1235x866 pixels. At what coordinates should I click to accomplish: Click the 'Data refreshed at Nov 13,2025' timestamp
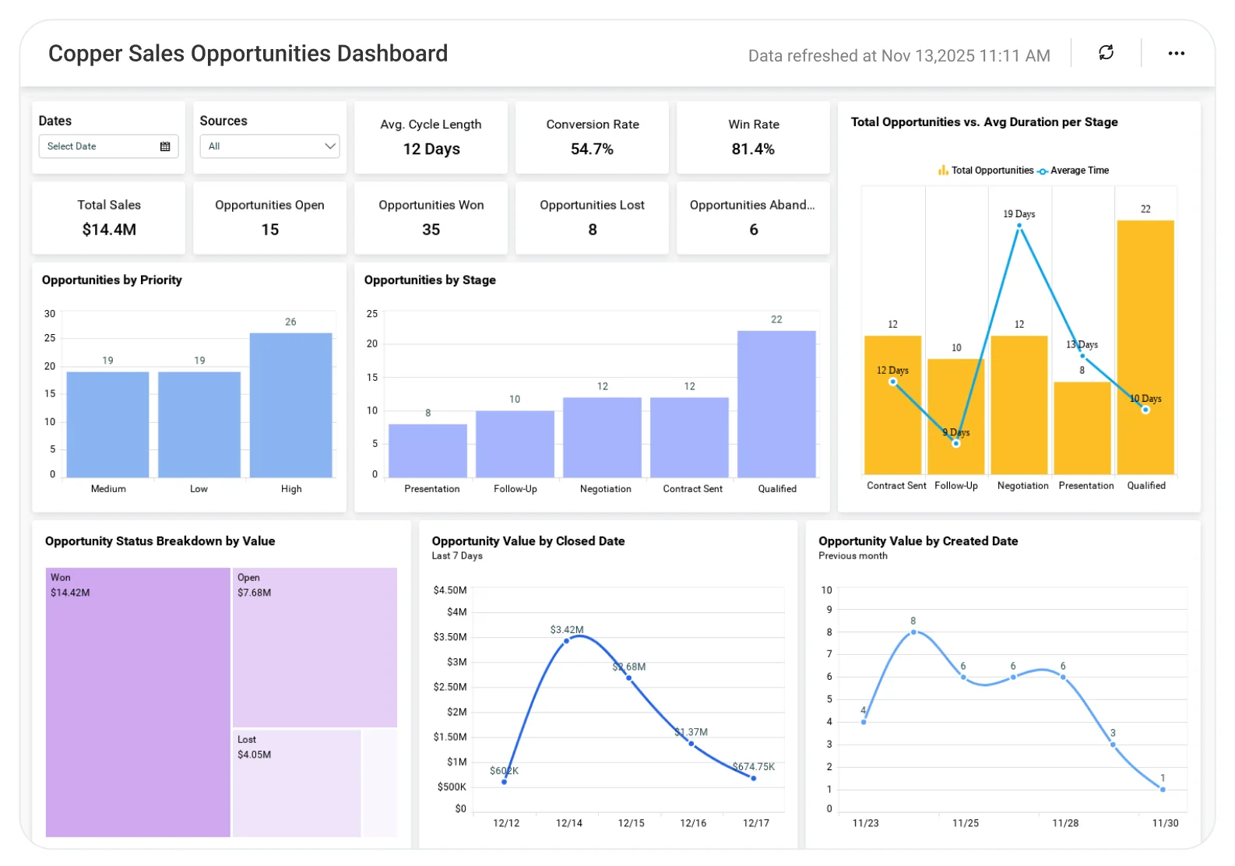click(x=899, y=56)
